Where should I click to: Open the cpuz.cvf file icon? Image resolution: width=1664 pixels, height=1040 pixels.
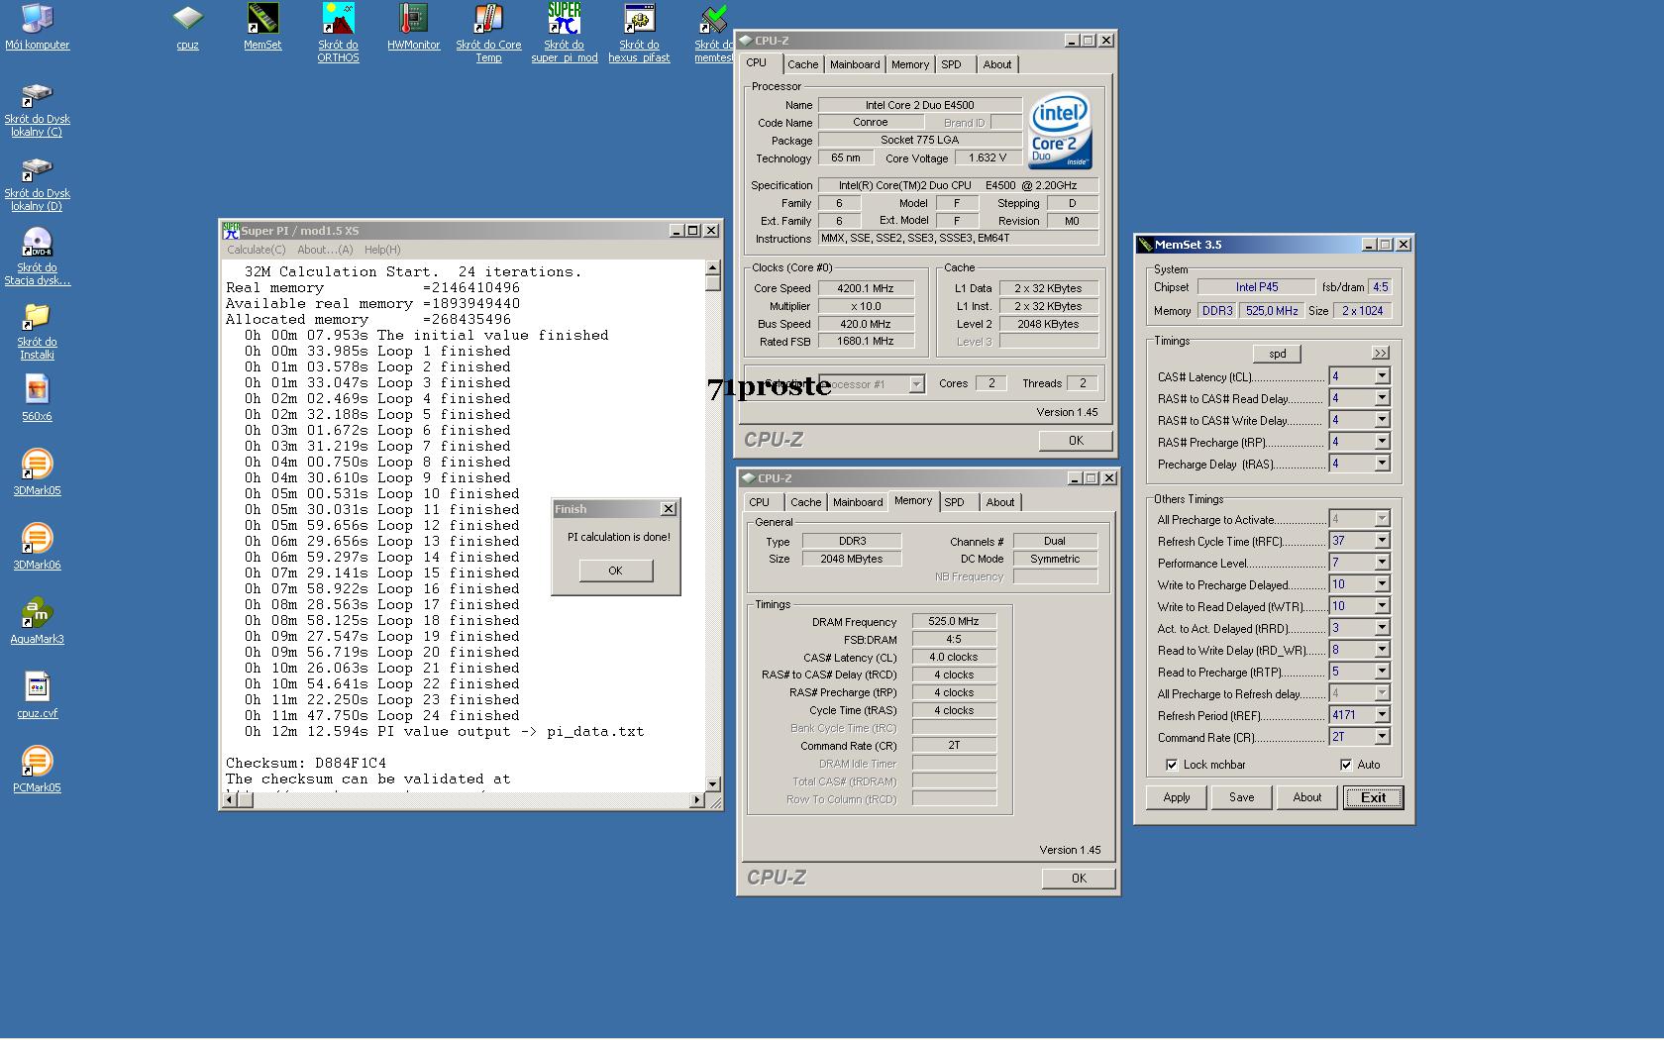(37, 695)
